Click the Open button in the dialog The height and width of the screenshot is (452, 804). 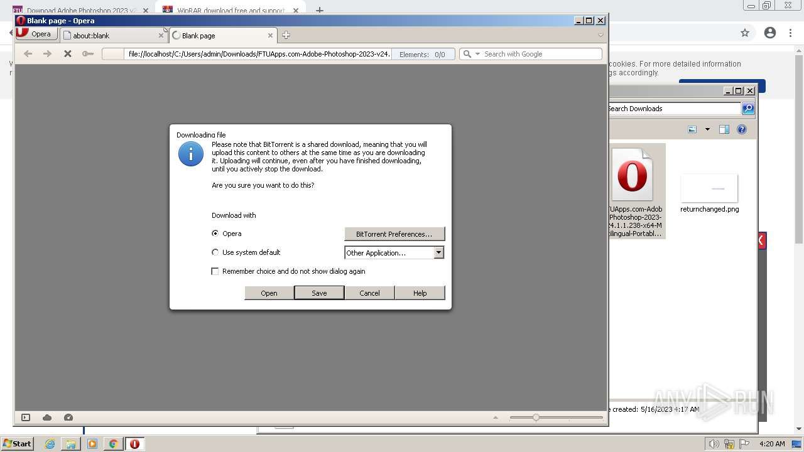point(269,293)
